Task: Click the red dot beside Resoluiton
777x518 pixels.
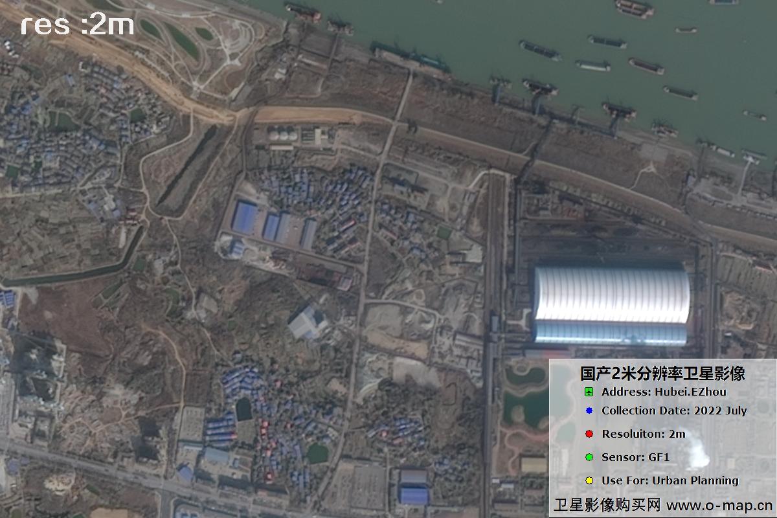Action: pos(589,434)
